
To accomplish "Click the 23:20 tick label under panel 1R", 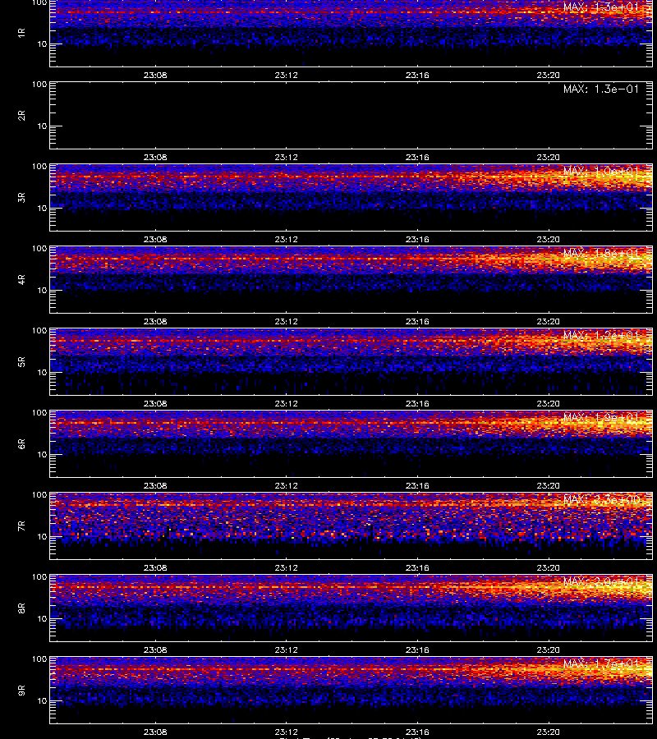I will [x=548, y=75].
